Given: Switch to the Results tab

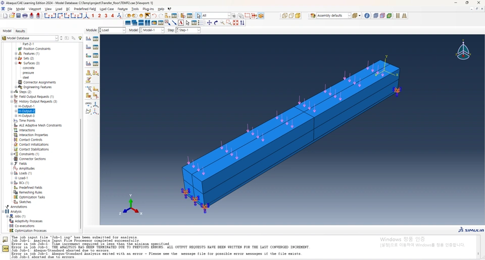Looking at the screenshot, I should (20, 31).
